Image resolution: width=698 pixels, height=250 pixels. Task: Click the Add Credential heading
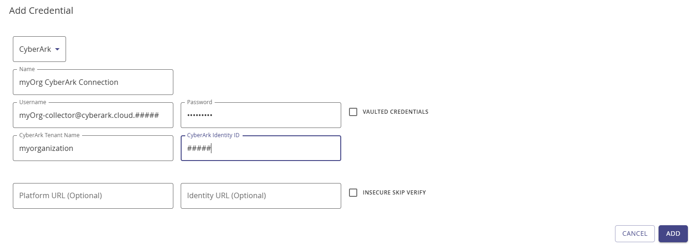(41, 11)
